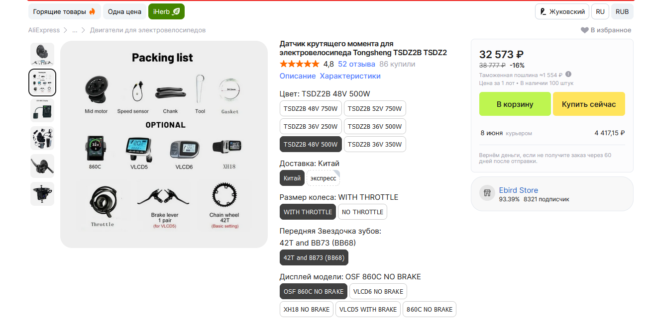The height and width of the screenshot is (333, 649).
Task: Open the RU language selector
Action: (600, 11)
